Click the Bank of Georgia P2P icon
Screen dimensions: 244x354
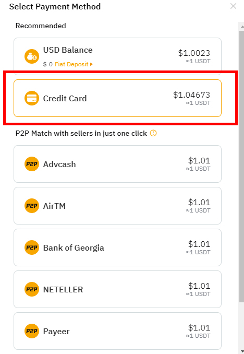click(x=32, y=247)
